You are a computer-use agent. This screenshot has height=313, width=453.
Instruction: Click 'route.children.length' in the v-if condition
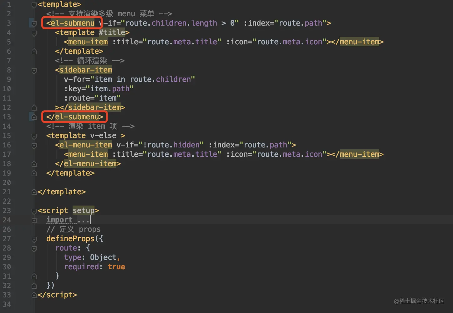click(x=171, y=23)
